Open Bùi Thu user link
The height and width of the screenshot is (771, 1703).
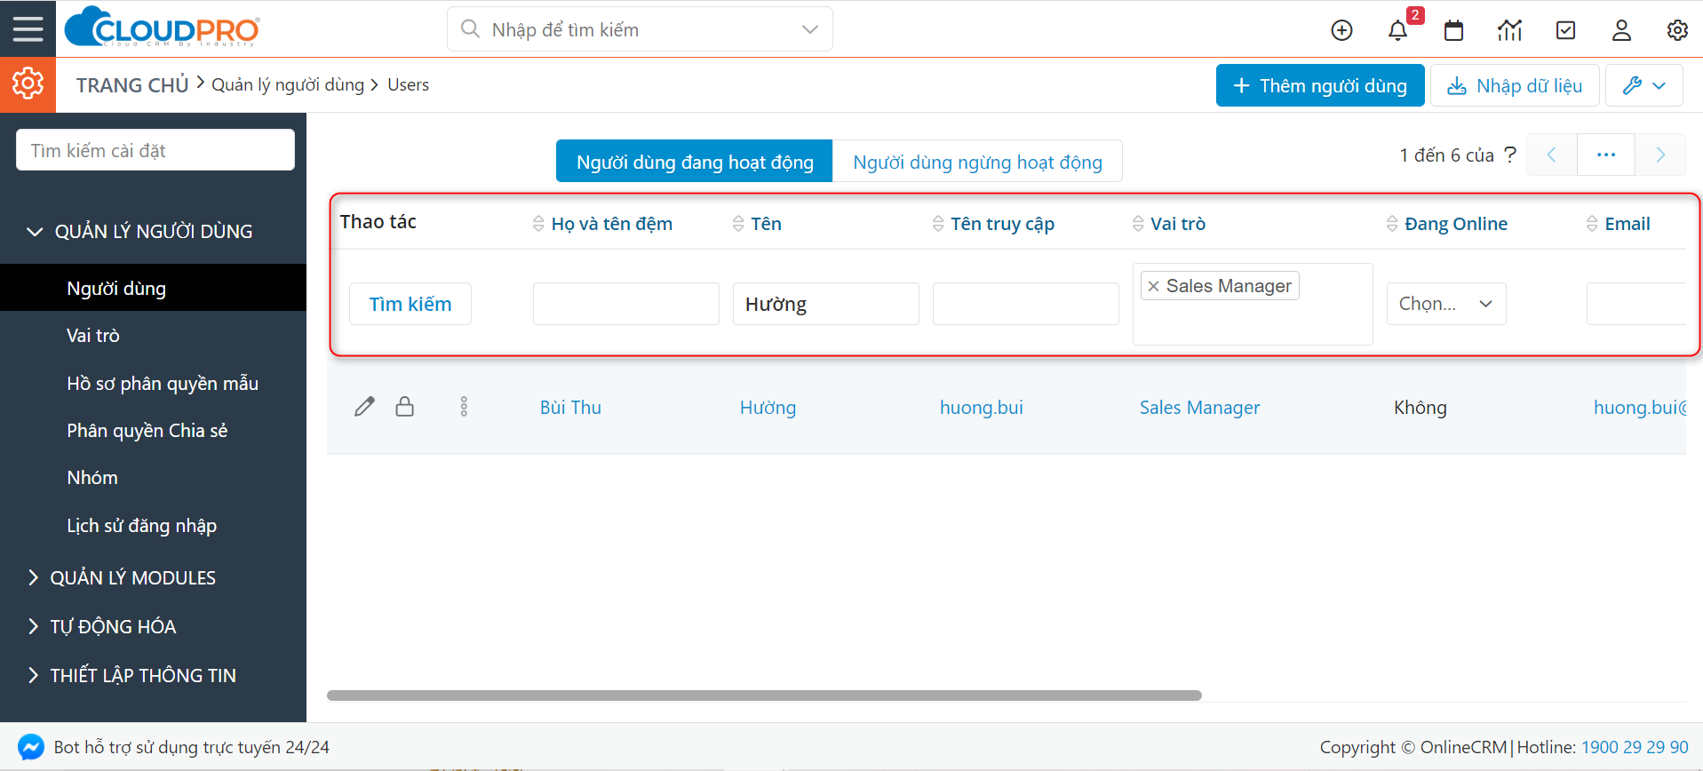tap(570, 407)
